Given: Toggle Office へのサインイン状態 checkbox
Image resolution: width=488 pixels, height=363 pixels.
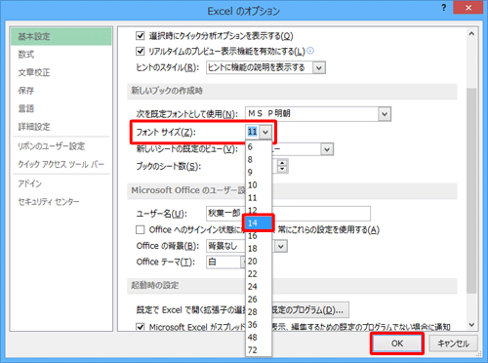Looking at the screenshot, I should point(141,229).
